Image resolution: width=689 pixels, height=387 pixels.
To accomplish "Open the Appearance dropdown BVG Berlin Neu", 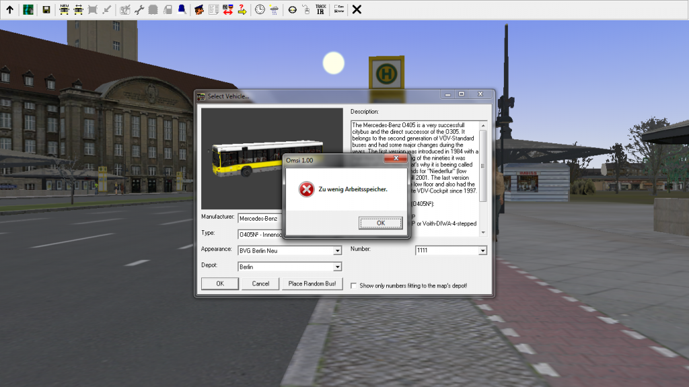I will point(337,250).
